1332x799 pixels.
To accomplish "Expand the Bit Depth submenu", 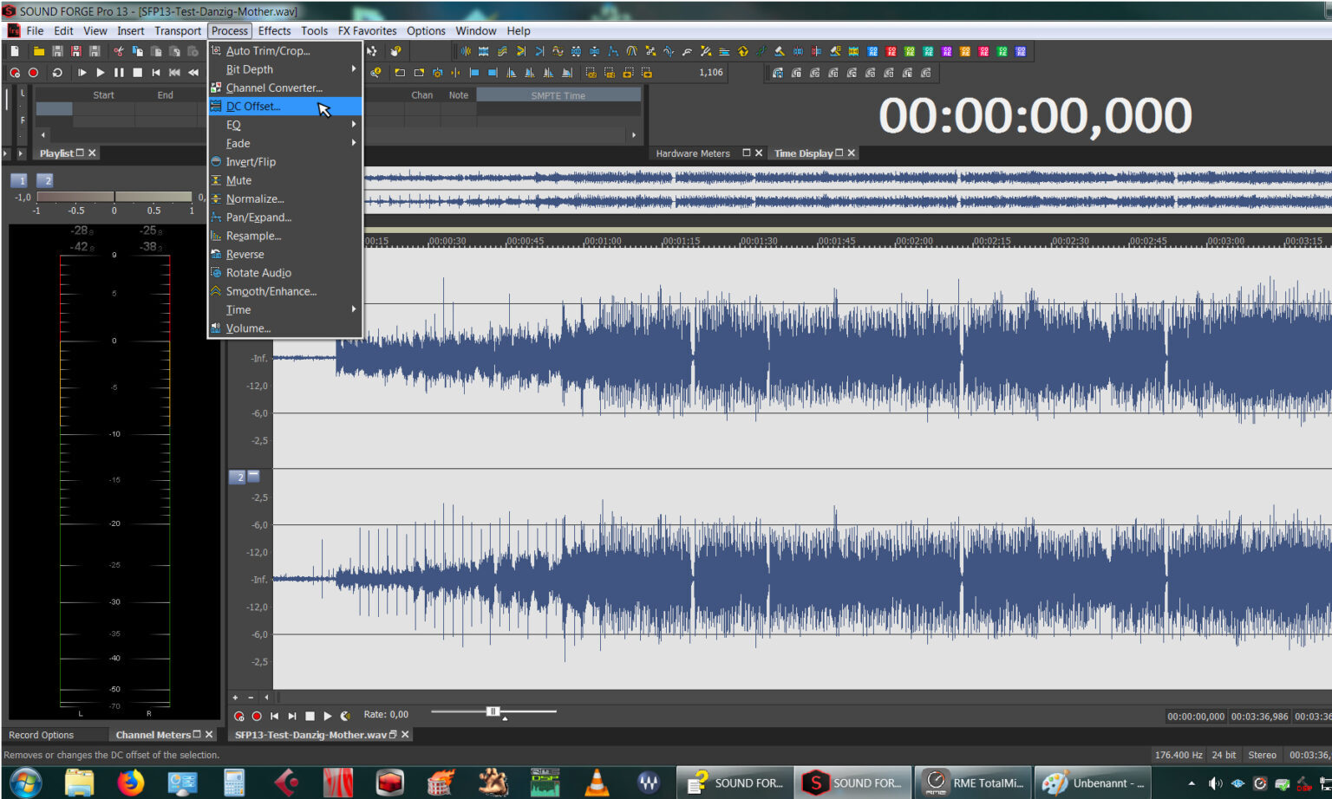I will pos(284,69).
